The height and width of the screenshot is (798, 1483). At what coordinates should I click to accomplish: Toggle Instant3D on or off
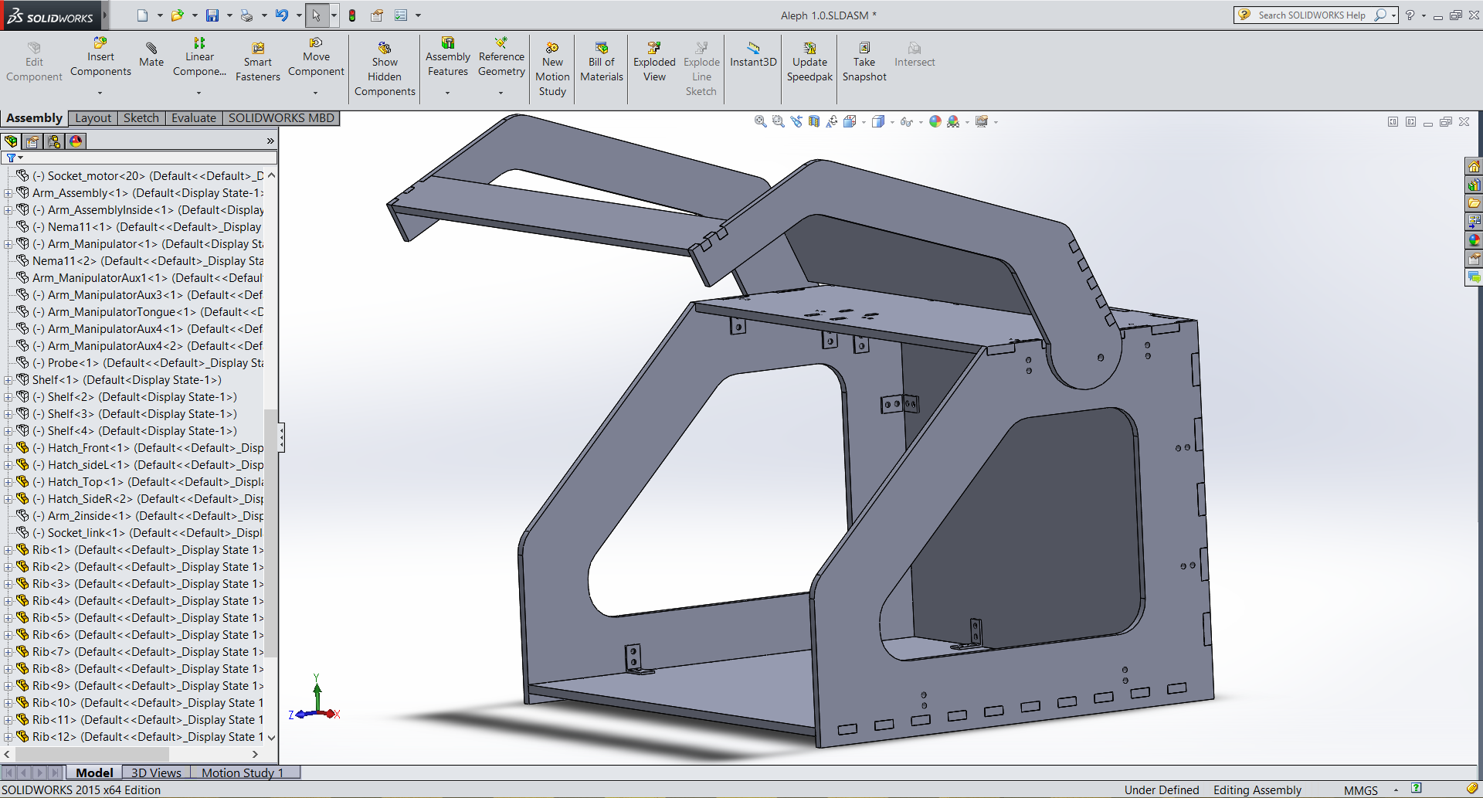tap(753, 55)
